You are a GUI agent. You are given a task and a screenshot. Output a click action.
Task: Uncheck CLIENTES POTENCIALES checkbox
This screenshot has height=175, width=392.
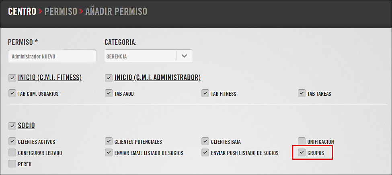[109, 141]
